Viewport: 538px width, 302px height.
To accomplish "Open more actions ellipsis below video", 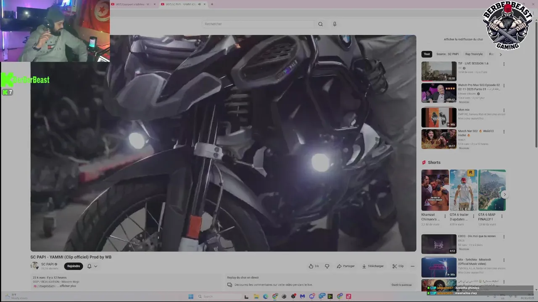I will (412, 266).
